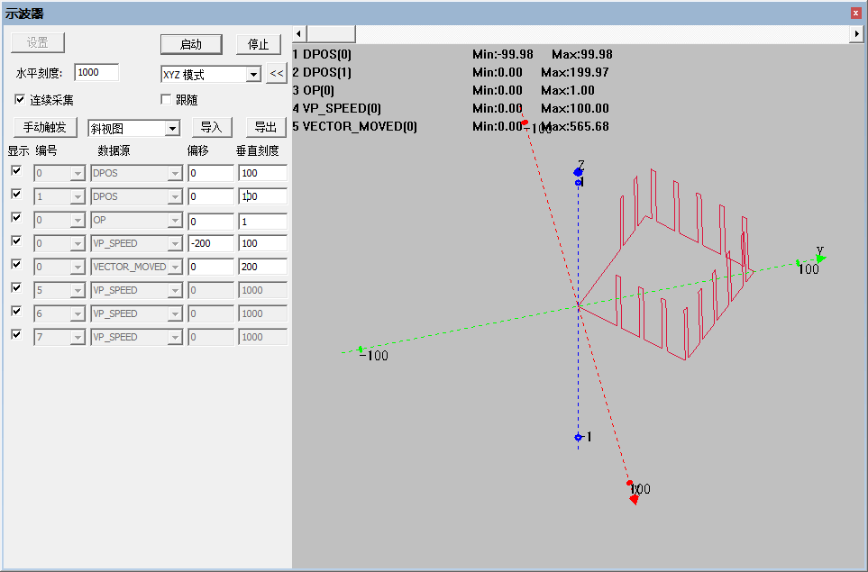Click the scrollbar left arrow
The height and width of the screenshot is (572, 868).
(x=299, y=33)
